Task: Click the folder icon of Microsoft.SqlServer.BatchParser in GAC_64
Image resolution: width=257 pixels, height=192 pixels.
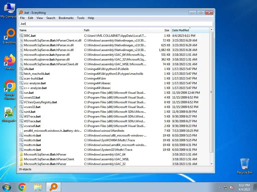Action: tap(21, 154)
